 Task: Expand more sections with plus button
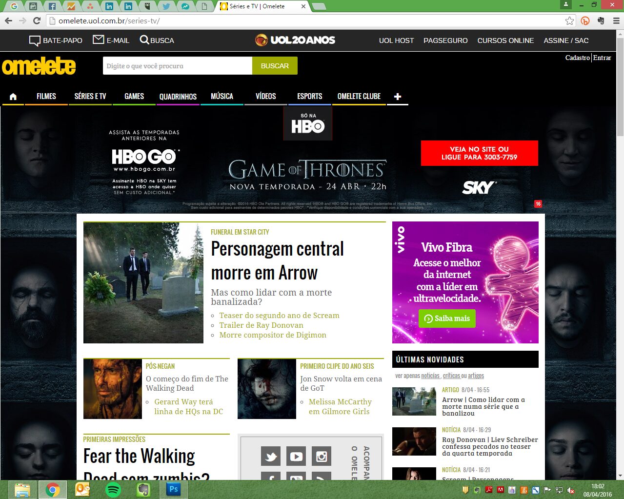click(398, 97)
